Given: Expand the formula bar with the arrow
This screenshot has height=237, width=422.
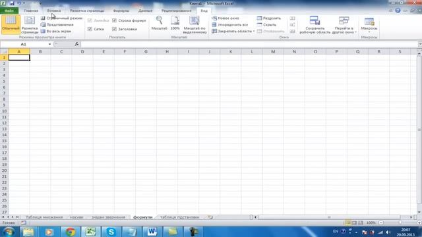Looking at the screenshot, I should [x=420, y=44].
